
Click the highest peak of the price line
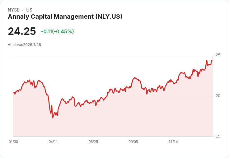point(207,60)
